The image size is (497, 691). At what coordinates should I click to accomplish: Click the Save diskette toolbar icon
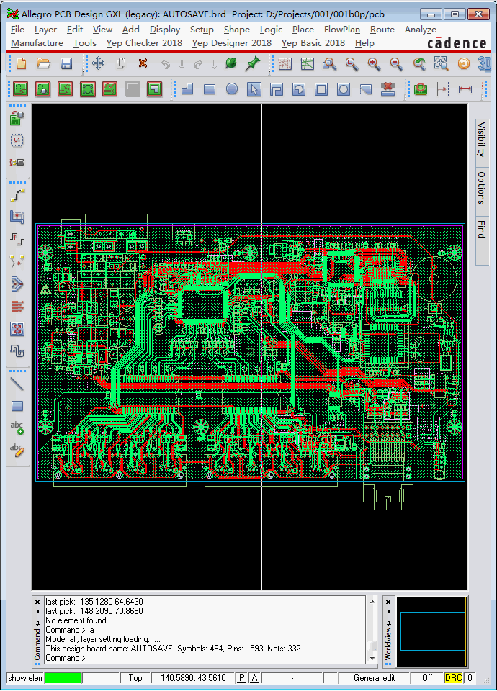click(x=66, y=64)
